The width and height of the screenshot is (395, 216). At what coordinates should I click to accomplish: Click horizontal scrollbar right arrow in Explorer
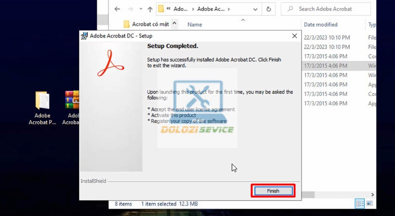pos(372,195)
